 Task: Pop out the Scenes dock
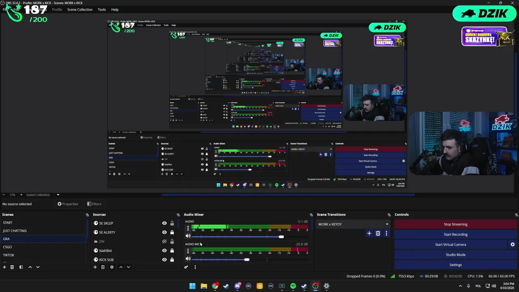[87, 215]
